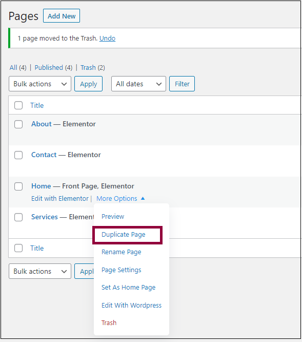Screen dimensions: 302x342
Task: Choose Duplicate Page from the menu
Action: pos(124,235)
